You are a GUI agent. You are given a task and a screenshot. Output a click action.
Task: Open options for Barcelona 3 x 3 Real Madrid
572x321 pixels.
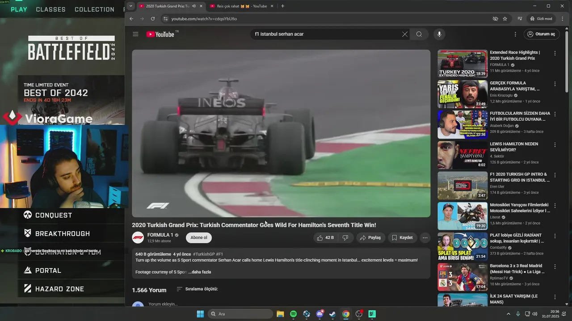pos(555,267)
